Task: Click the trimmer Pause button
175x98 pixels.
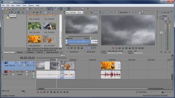Action: pyautogui.click(x=78, y=48)
